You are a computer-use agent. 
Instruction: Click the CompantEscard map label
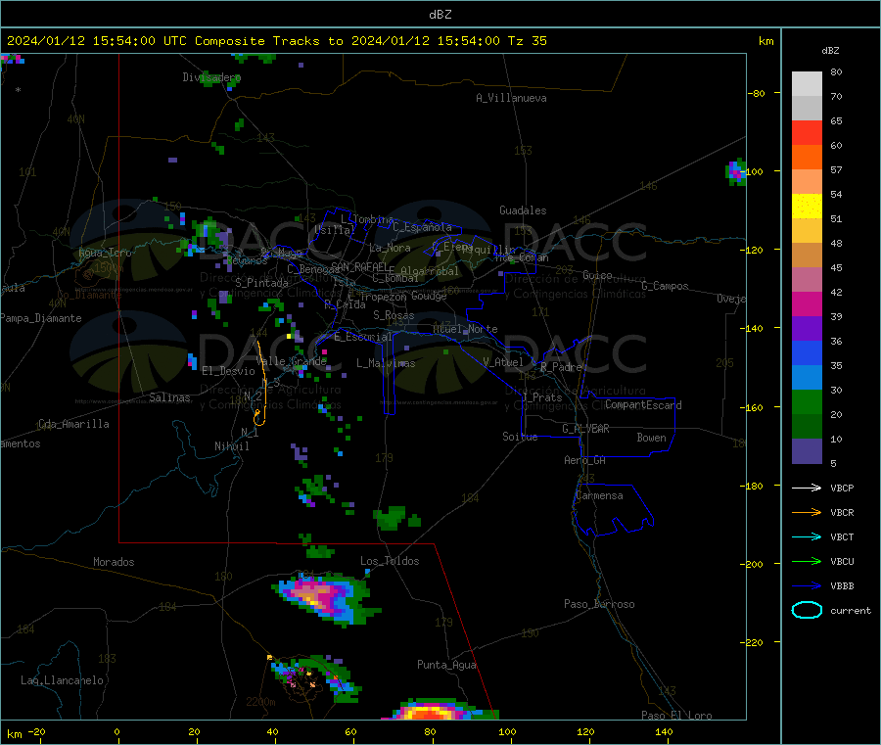(x=643, y=405)
